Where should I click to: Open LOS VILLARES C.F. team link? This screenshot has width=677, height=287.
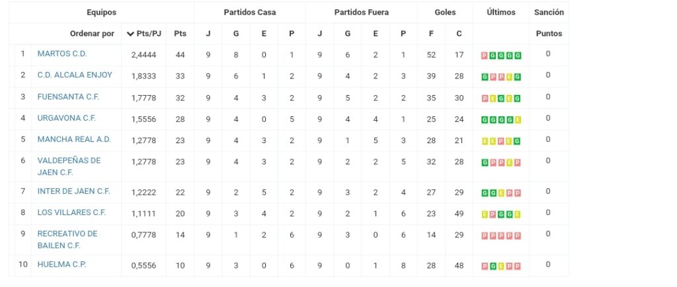click(71, 212)
